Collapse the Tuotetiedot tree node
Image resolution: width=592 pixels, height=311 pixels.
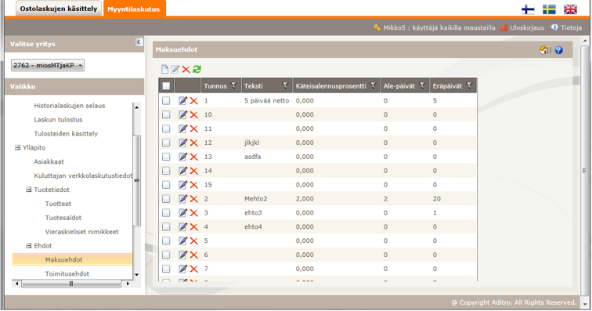tap(29, 190)
